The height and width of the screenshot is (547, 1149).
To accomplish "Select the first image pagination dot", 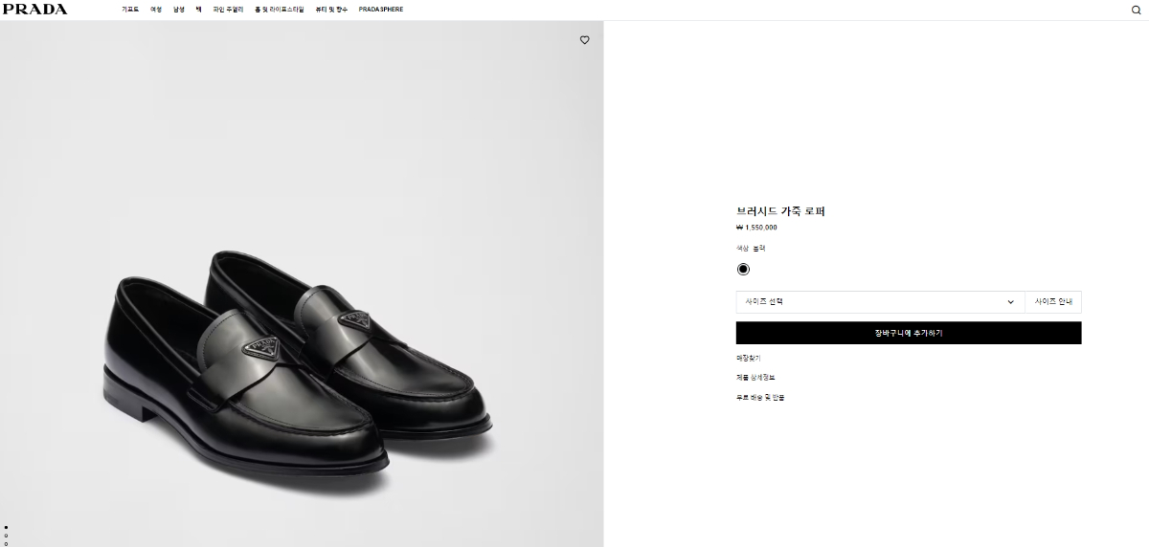I will click(x=7, y=527).
